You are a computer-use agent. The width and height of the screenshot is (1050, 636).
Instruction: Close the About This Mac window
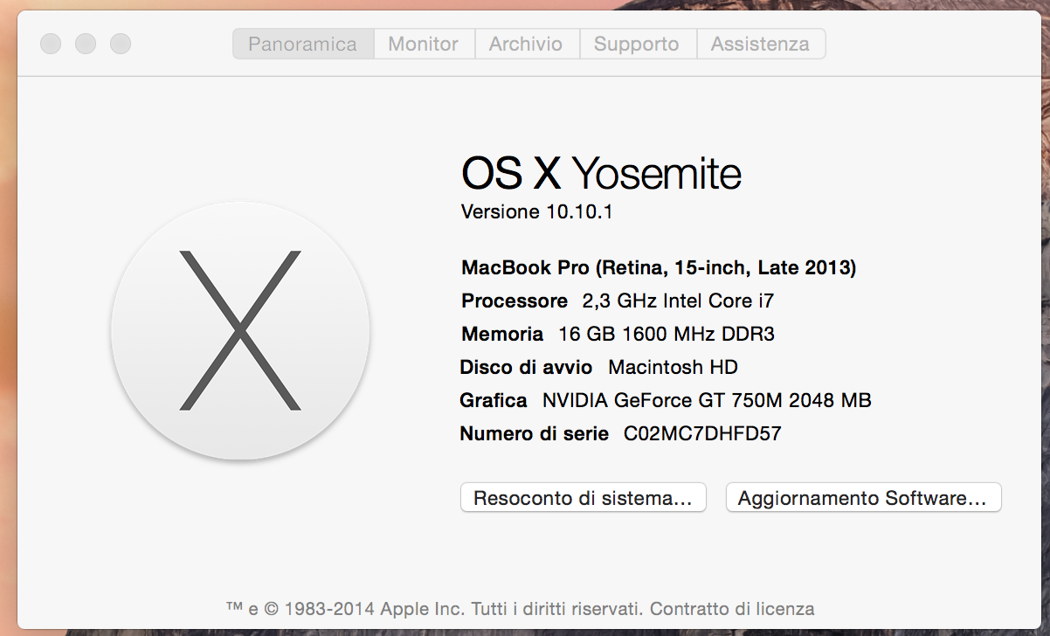point(51,44)
